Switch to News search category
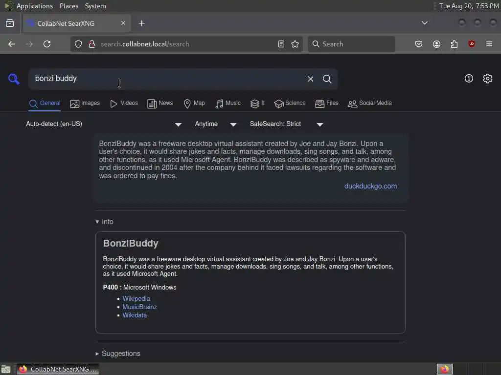The image size is (501, 375). (x=160, y=104)
